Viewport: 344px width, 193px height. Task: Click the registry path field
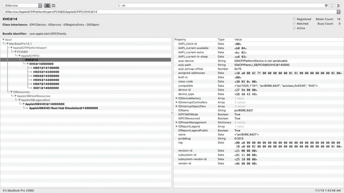coord(170,12)
